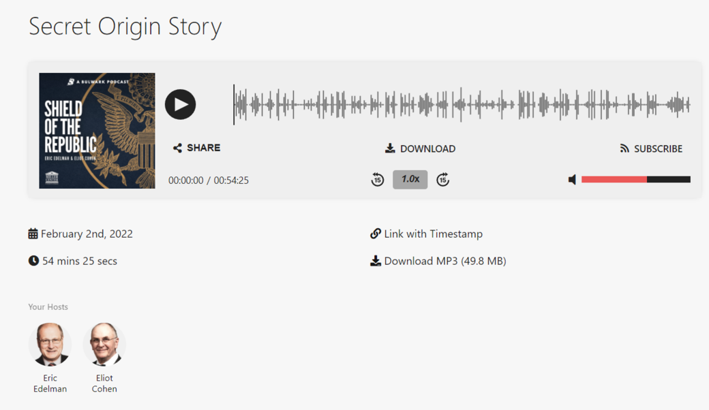Open Eliot Cohen's host photo
Image resolution: width=709 pixels, height=410 pixels.
(104, 345)
